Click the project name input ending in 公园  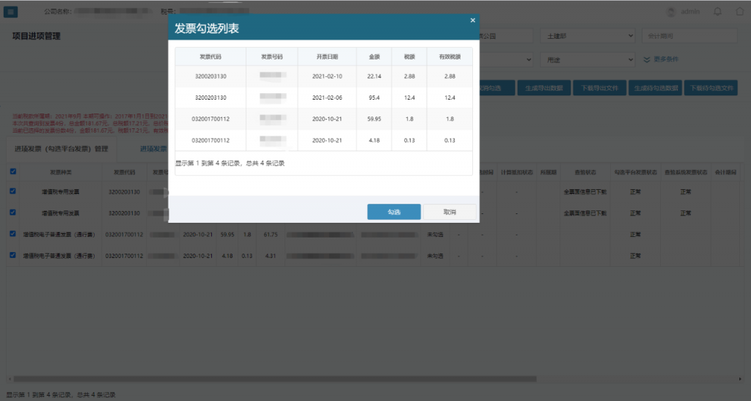[506, 36]
